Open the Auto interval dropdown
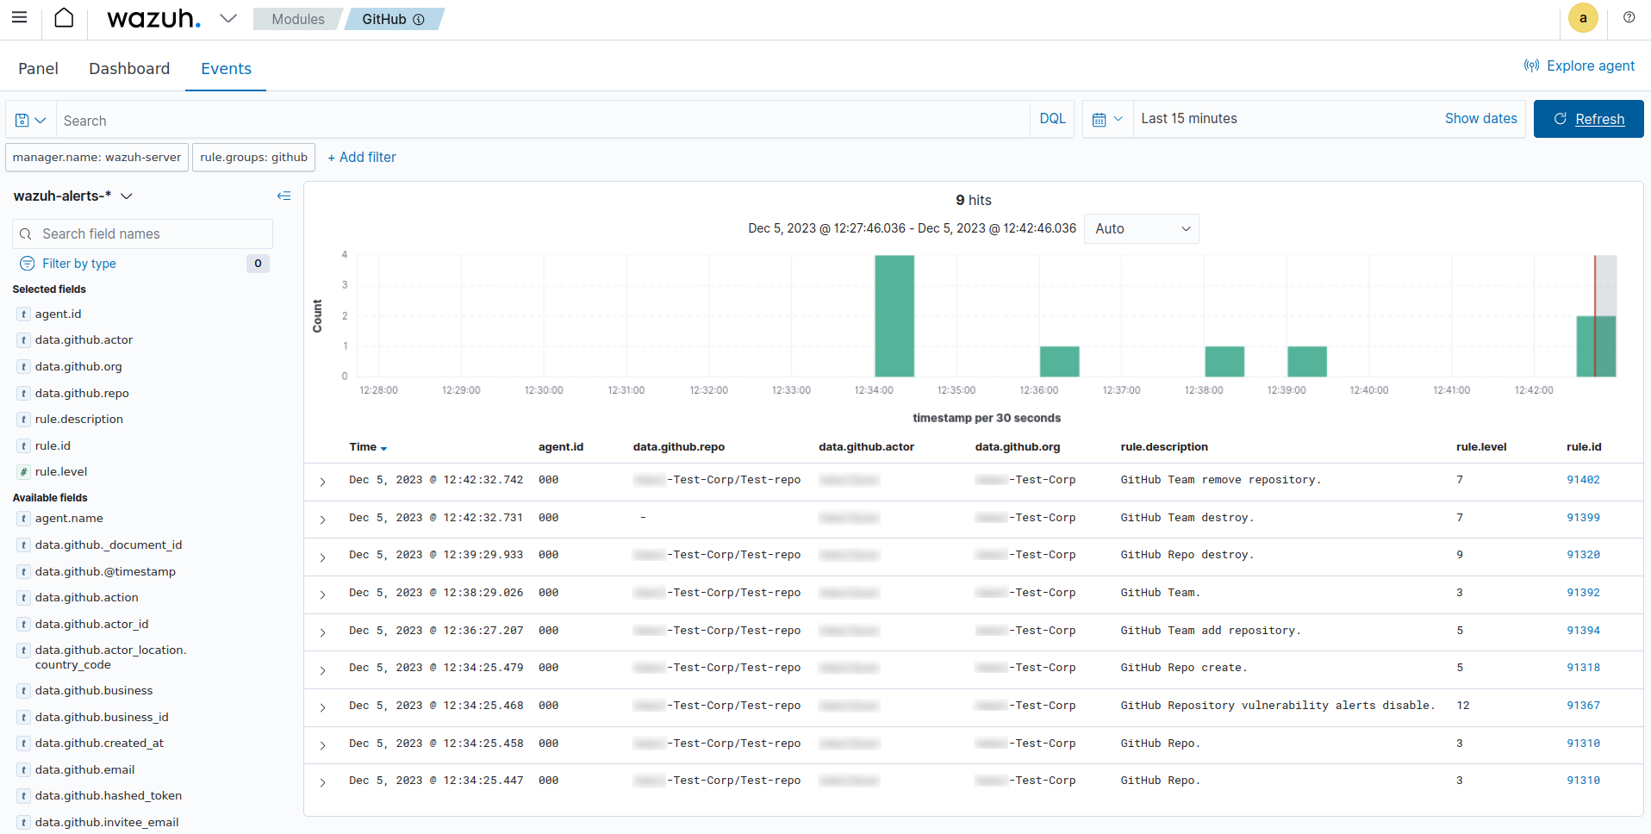The height and width of the screenshot is (834, 1651). pos(1142,229)
